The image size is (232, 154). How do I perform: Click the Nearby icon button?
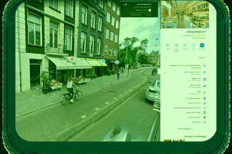tap(185, 45)
